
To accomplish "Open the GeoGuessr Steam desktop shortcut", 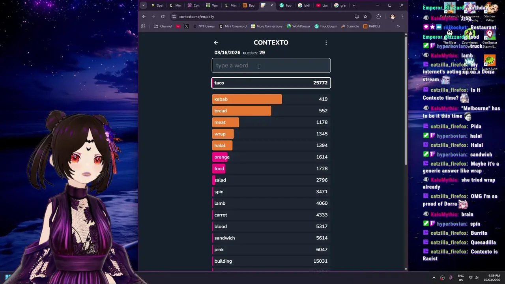I will pos(490,38).
